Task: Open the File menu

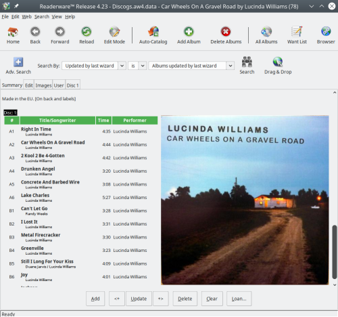Action: [x=5, y=16]
